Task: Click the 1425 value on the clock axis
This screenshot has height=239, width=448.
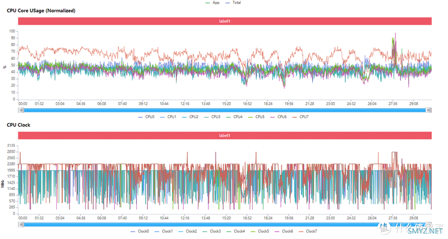Action: (x=11, y=183)
